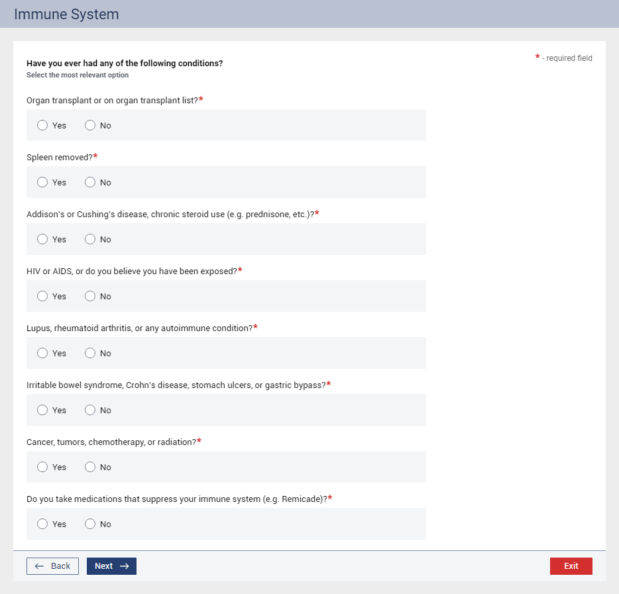
Task: Choose No for spleen removed
Action: tap(90, 182)
